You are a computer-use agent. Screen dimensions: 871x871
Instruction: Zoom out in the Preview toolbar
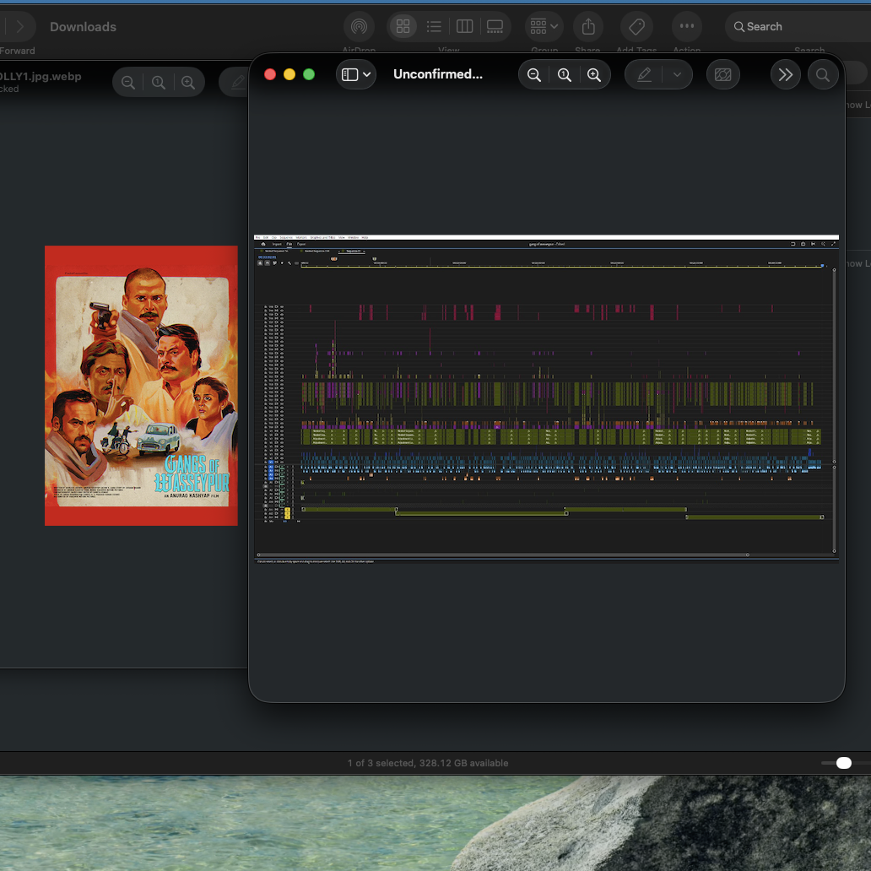[533, 75]
